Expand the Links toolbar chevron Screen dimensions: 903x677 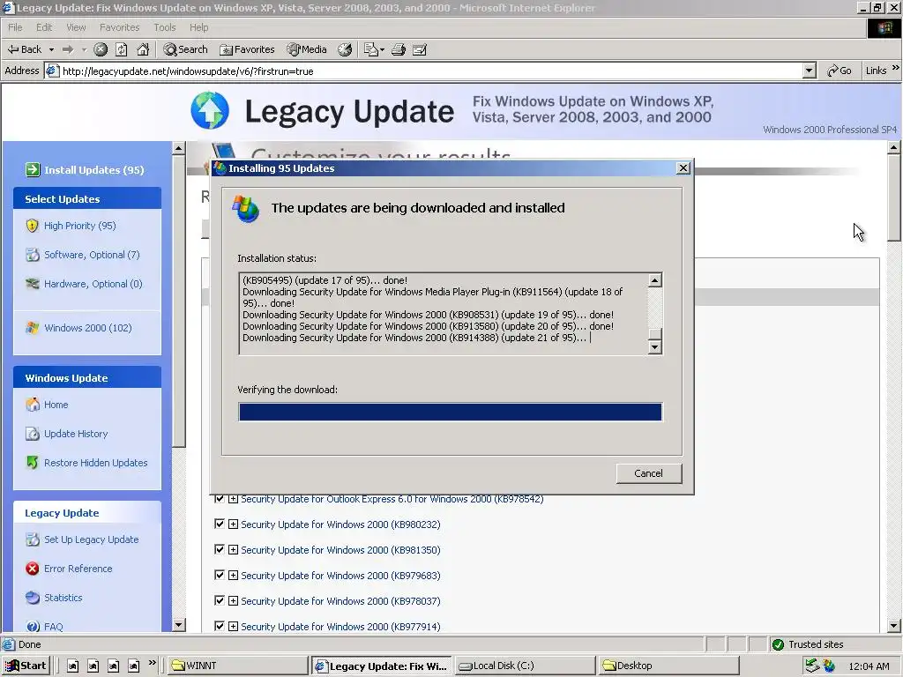[x=896, y=69]
